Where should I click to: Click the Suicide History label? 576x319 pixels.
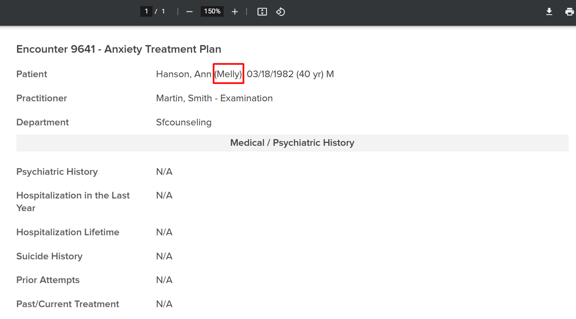coord(49,257)
